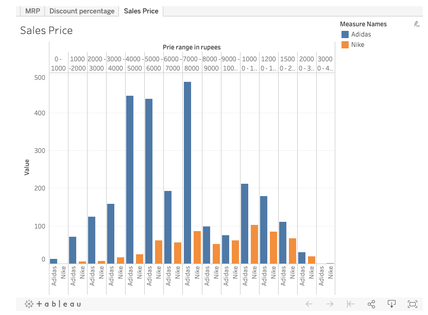
Task: Click the Nike bar in 7000 - 8000 range
Action: pos(197,248)
